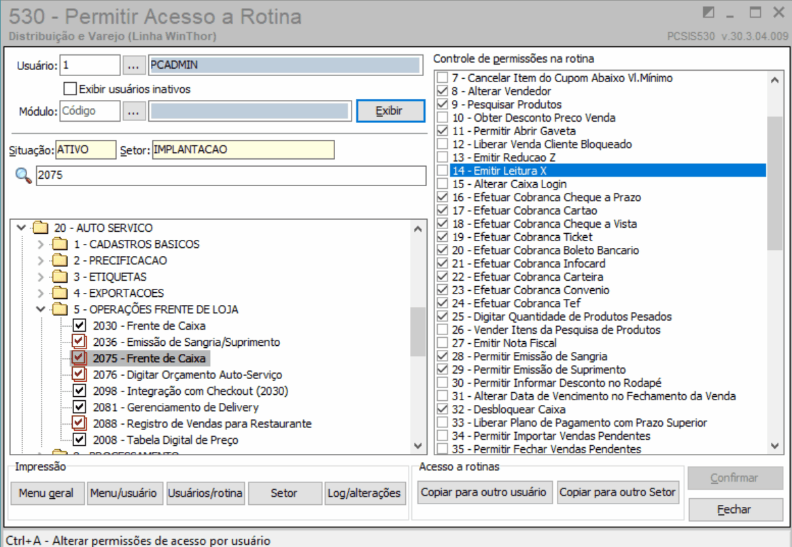Uncheck permission 8 - Alterar Vendedor
This screenshot has width=792, height=547.
pos(443,91)
